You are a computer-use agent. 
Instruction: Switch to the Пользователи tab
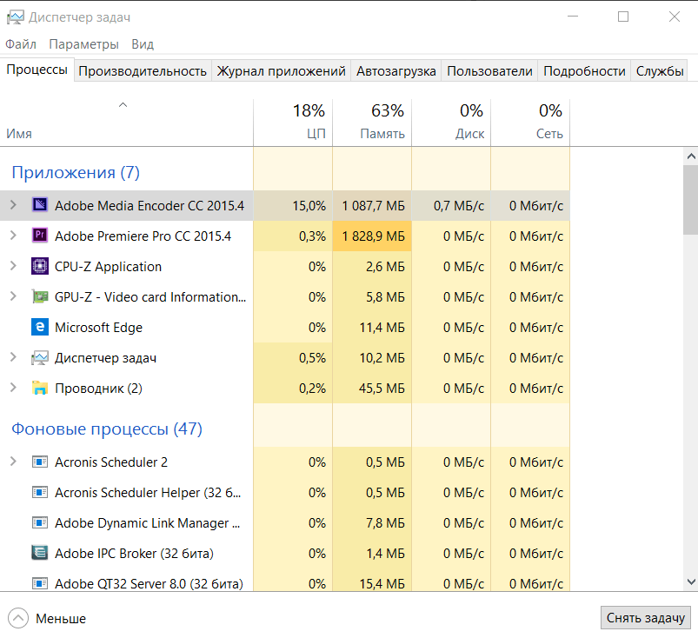(x=489, y=71)
